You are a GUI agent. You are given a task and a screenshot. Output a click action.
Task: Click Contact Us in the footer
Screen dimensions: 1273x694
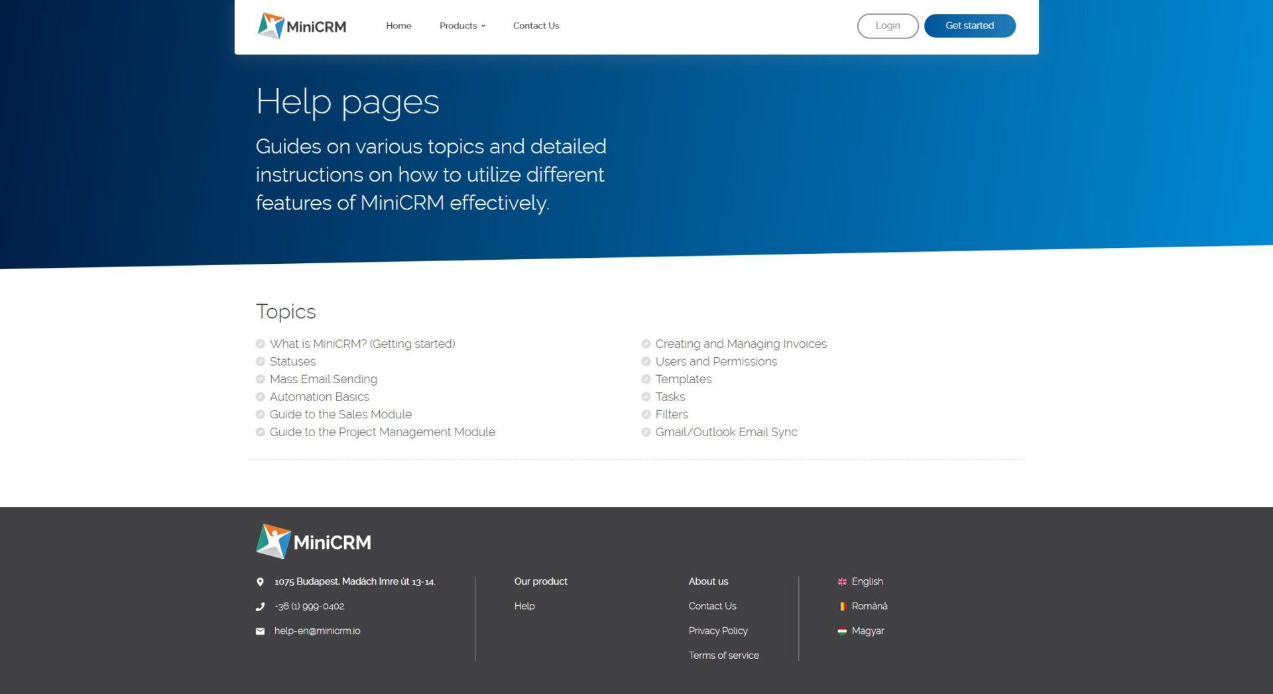(x=712, y=607)
